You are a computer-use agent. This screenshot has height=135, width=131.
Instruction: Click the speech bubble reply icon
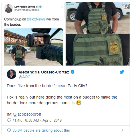coord(9,130)
